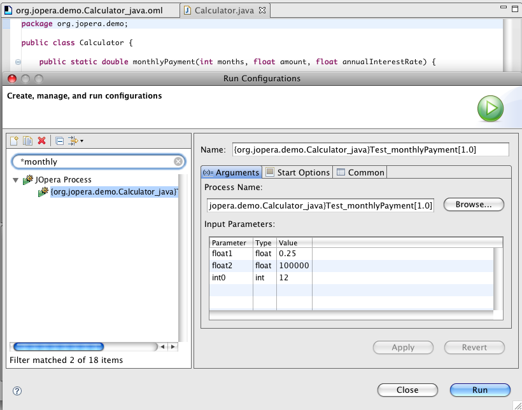Close the Calculator.java tab with its X

point(262,10)
